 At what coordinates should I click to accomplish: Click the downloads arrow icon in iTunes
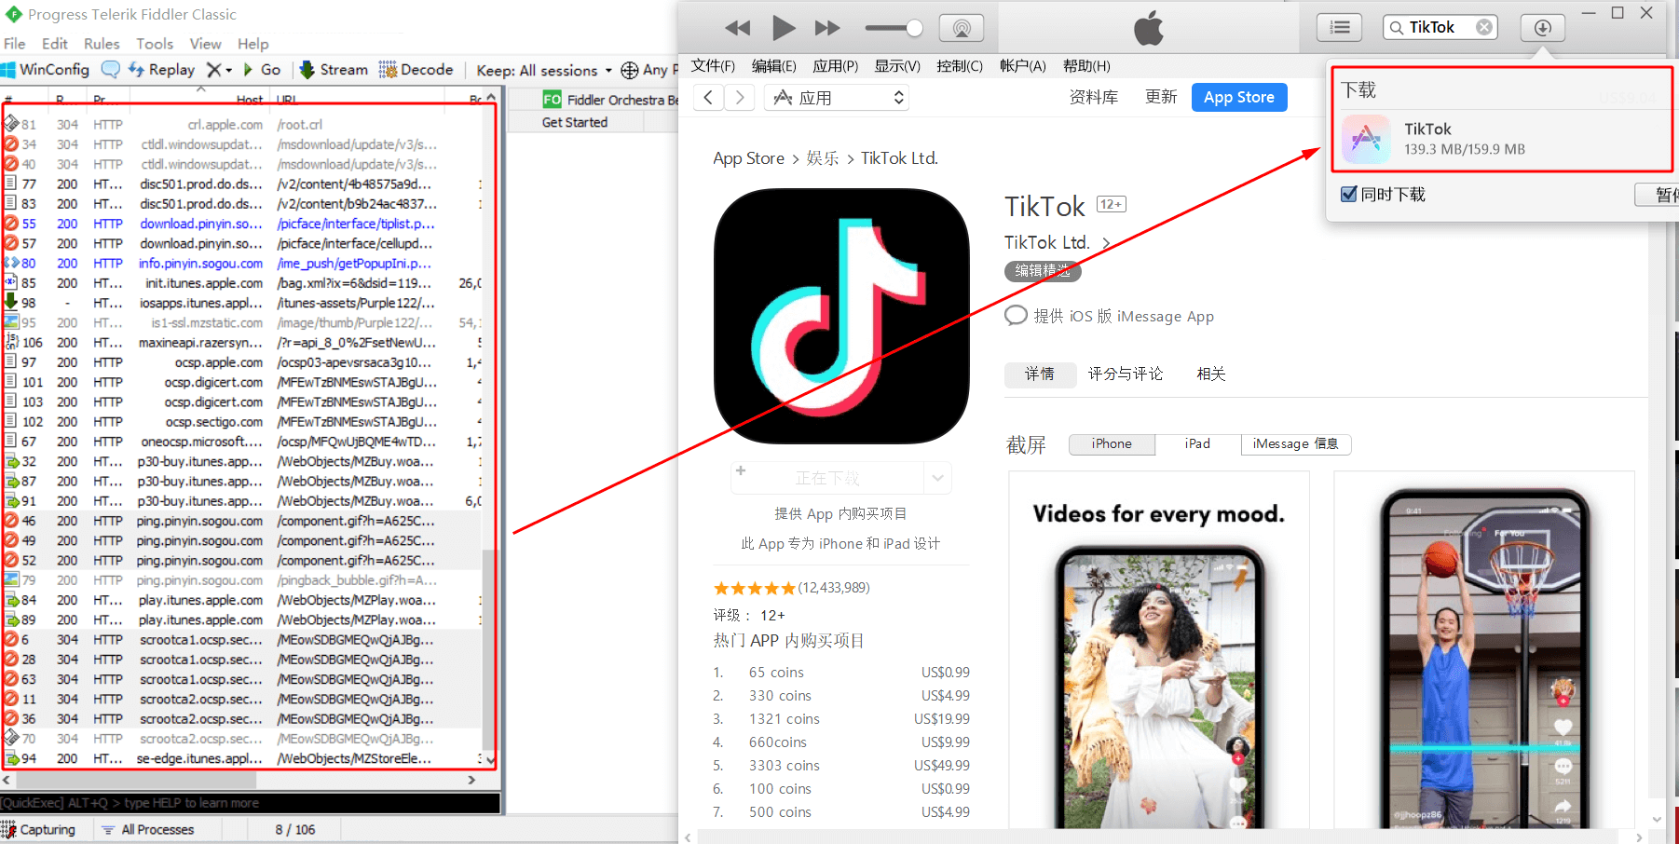point(1542,28)
